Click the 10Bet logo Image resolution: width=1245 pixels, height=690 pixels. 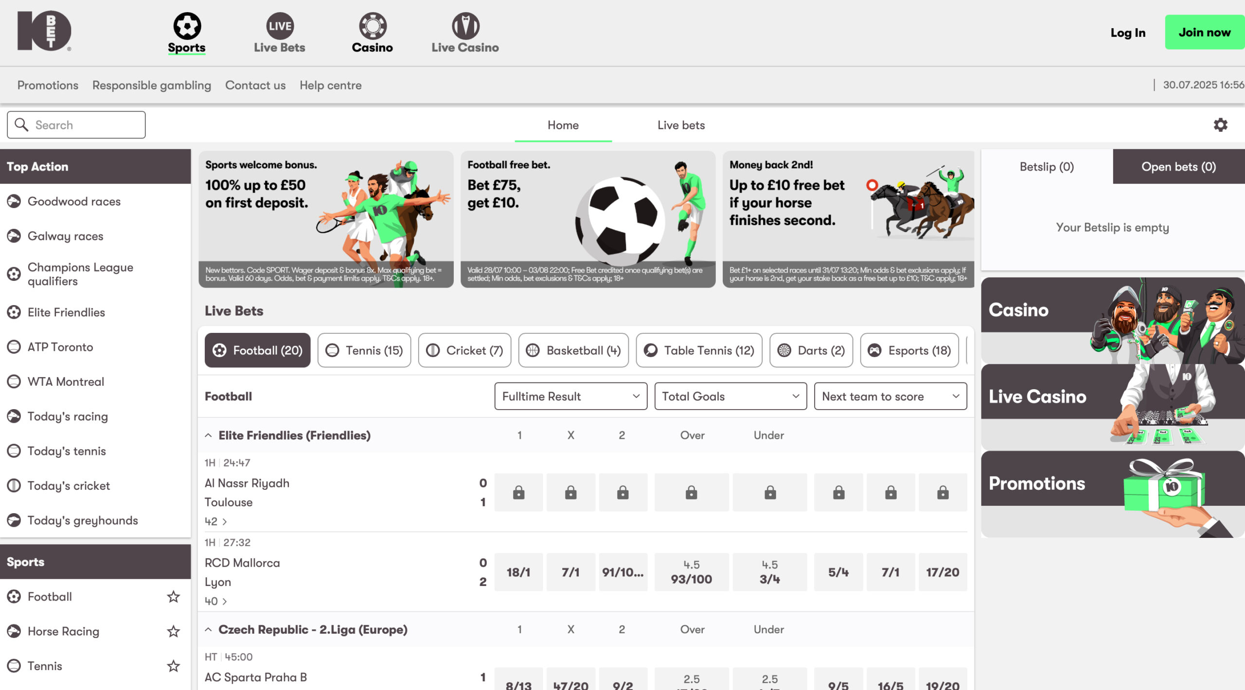pos(44,31)
